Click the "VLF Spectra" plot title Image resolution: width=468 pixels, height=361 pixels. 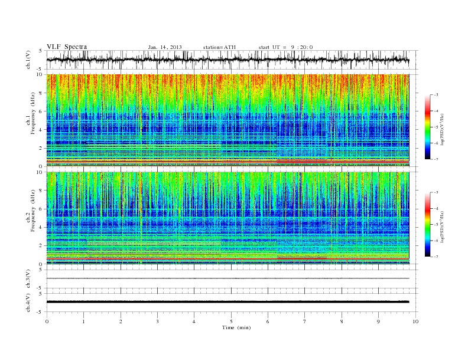[67, 47]
